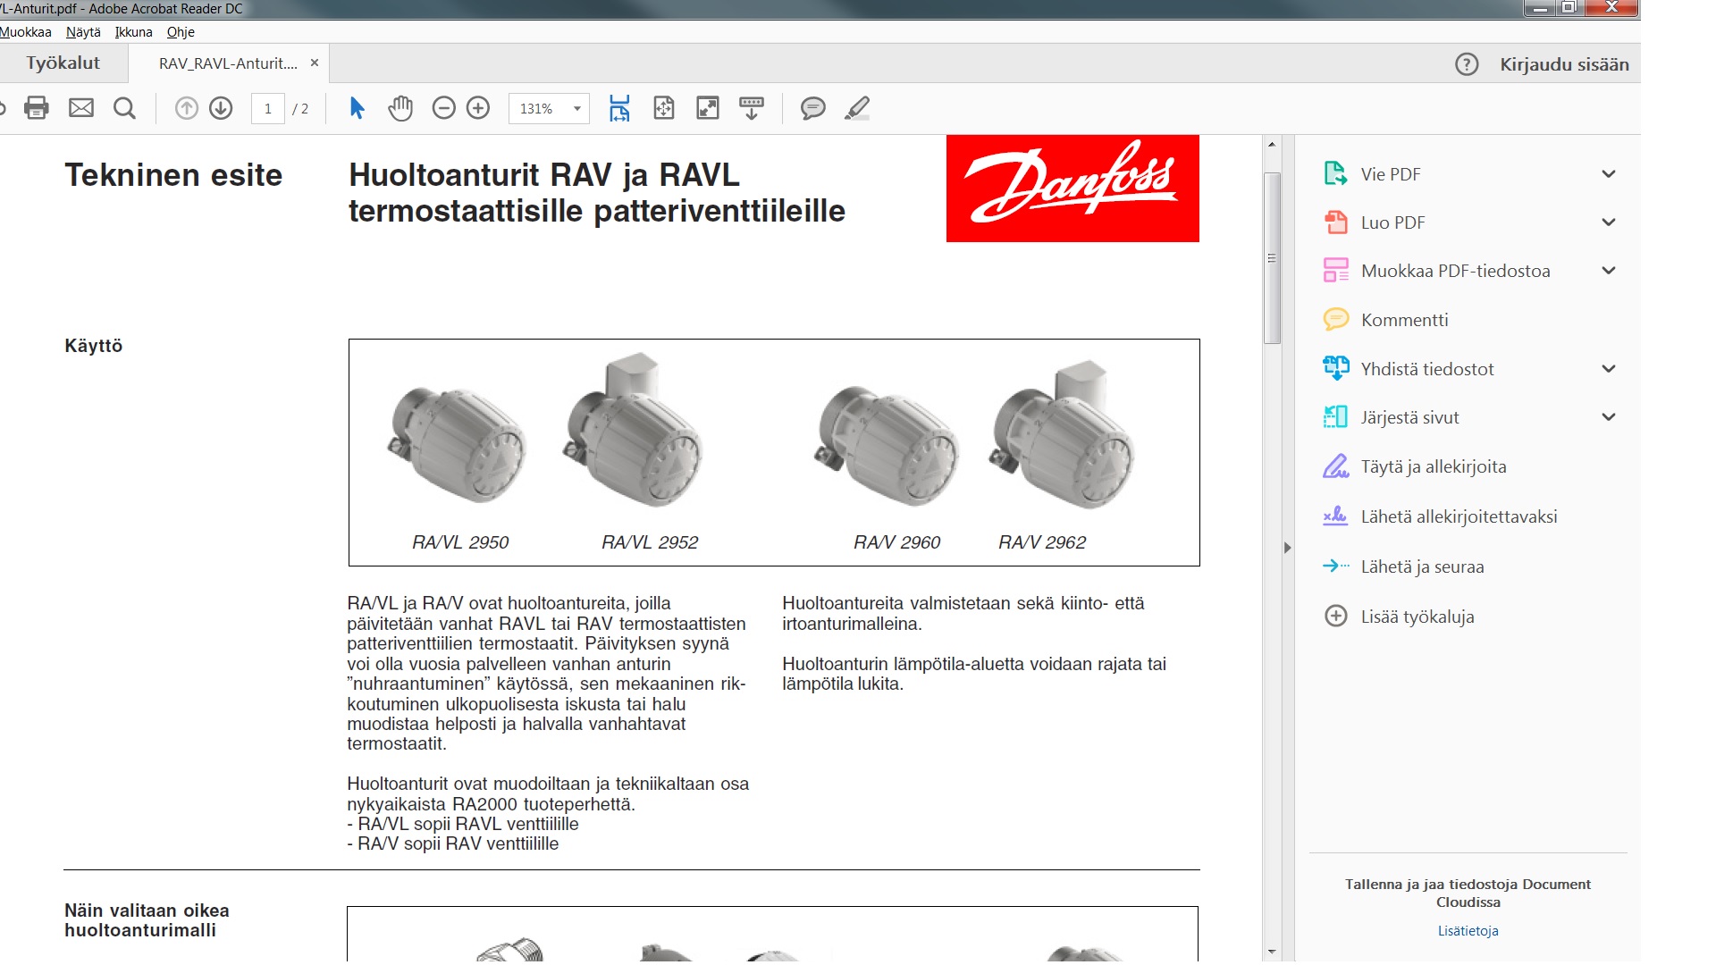1716x965 pixels.
Task: Select the highlighter pen tool
Action: click(856, 108)
